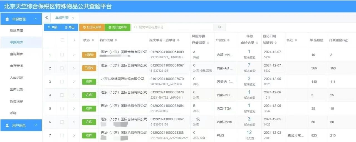The image size is (356, 142).
Task: Open the piece count link 12 in row 7
Action: click(x=249, y=132)
